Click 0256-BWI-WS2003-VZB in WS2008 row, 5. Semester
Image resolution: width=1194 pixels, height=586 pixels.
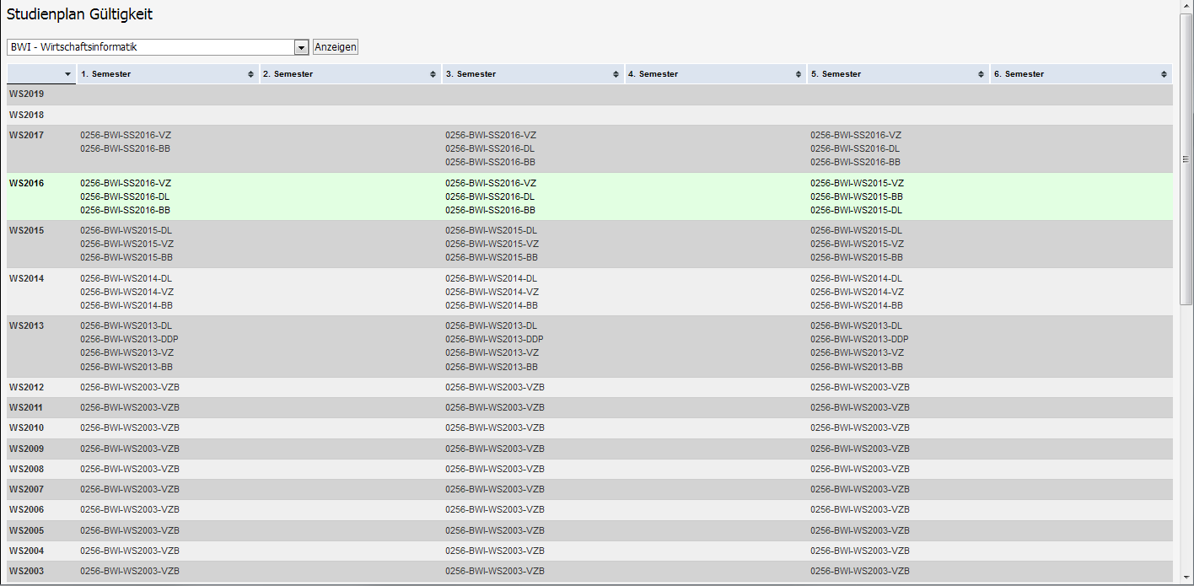pos(860,470)
